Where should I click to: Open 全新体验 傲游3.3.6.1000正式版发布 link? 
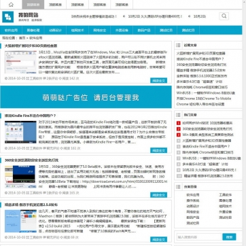pos(202,76)
